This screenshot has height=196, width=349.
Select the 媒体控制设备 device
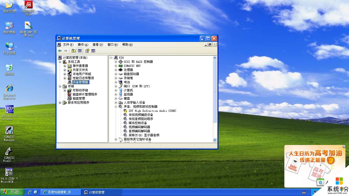[138, 123]
